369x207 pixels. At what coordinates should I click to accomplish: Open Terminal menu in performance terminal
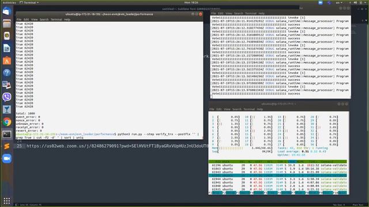pos(57,20)
